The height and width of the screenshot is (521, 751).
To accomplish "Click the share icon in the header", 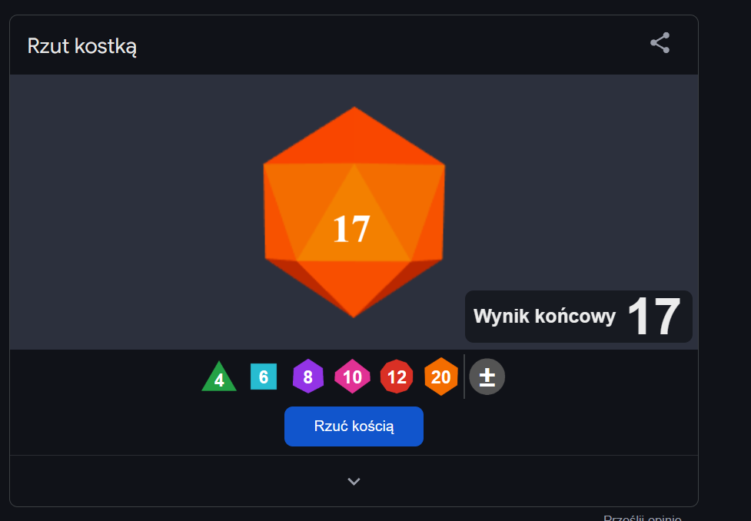I will point(660,43).
